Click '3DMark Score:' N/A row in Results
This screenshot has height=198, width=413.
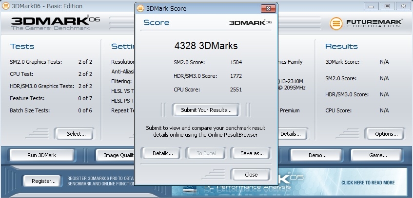[x=357, y=62]
